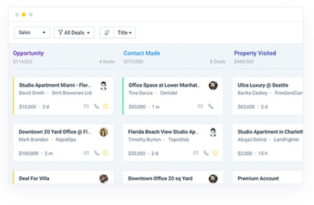Click the $20,000 deal amount
This screenshot has width=314, height=205.
click(x=137, y=154)
